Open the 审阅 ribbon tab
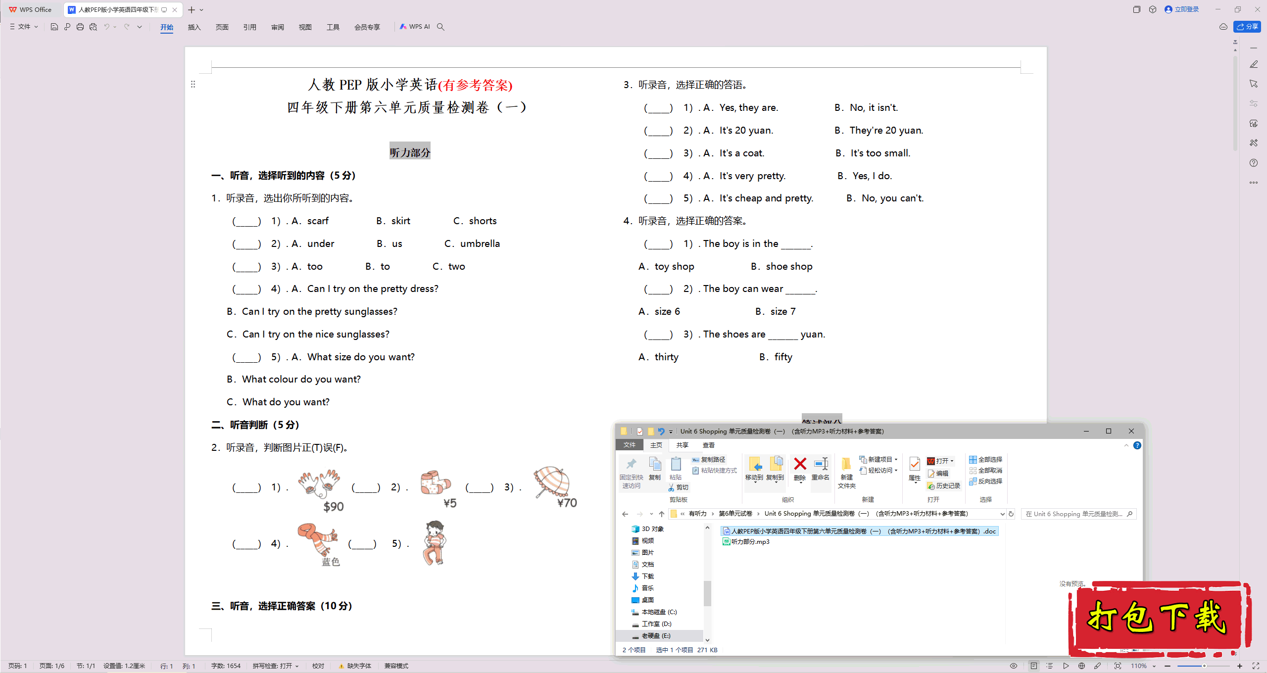Screen dimensions: 1267x673 (x=277, y=27)
